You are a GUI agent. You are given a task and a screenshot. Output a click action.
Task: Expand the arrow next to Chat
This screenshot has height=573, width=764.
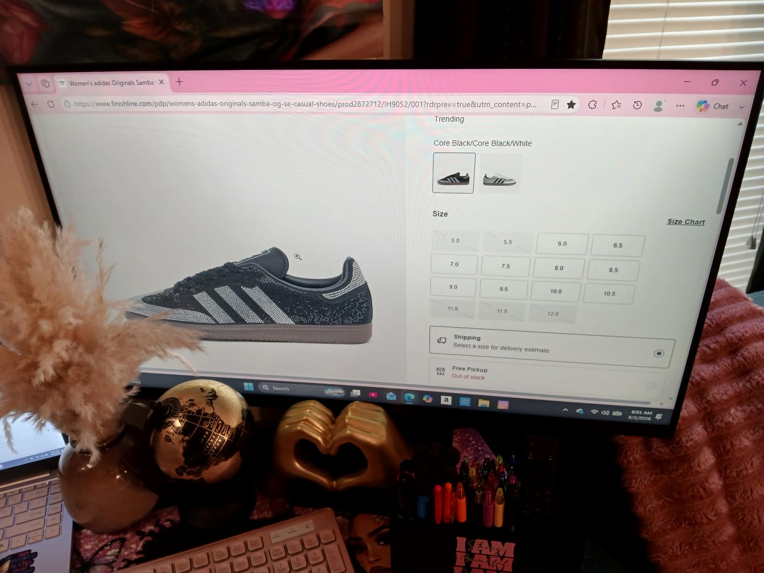pyautogui.click(x=742, y=107)
